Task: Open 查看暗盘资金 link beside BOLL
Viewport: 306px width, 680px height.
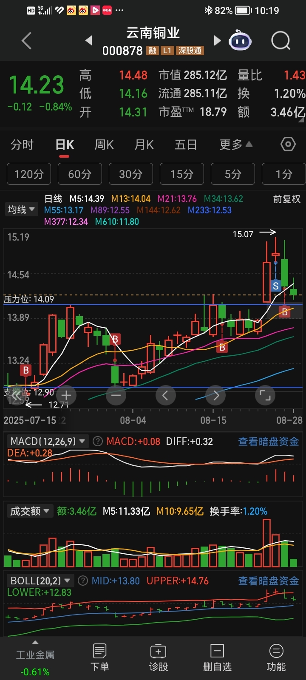Action: [268, 581]
